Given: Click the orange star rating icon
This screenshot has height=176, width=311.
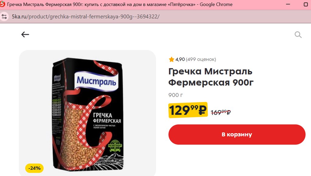Looking at the screenshot, I should (171, 59).
